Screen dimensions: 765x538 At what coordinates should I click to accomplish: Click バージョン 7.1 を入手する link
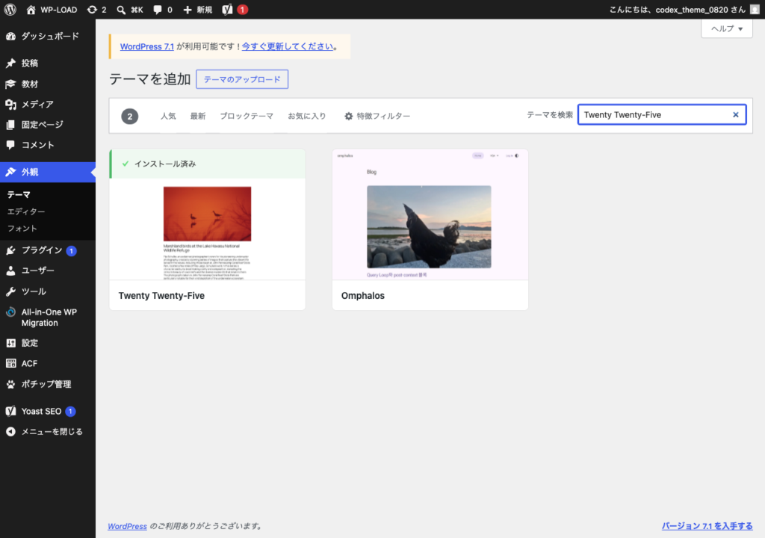click(707, 526)
